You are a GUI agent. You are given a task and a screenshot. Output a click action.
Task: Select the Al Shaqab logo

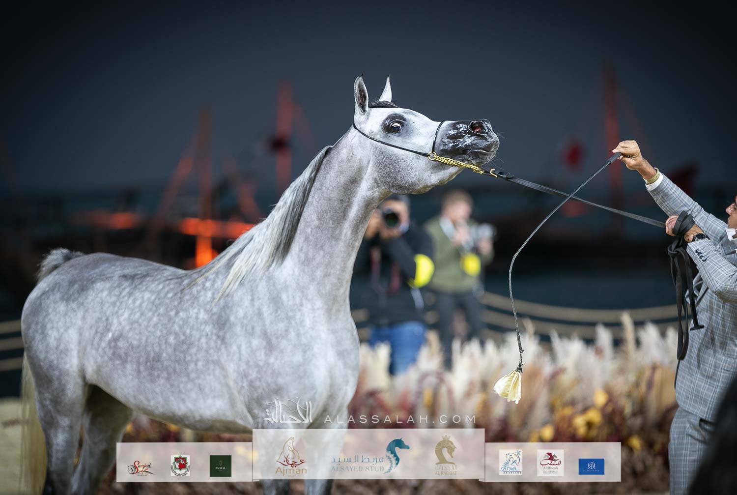click(x=550, y=463)
